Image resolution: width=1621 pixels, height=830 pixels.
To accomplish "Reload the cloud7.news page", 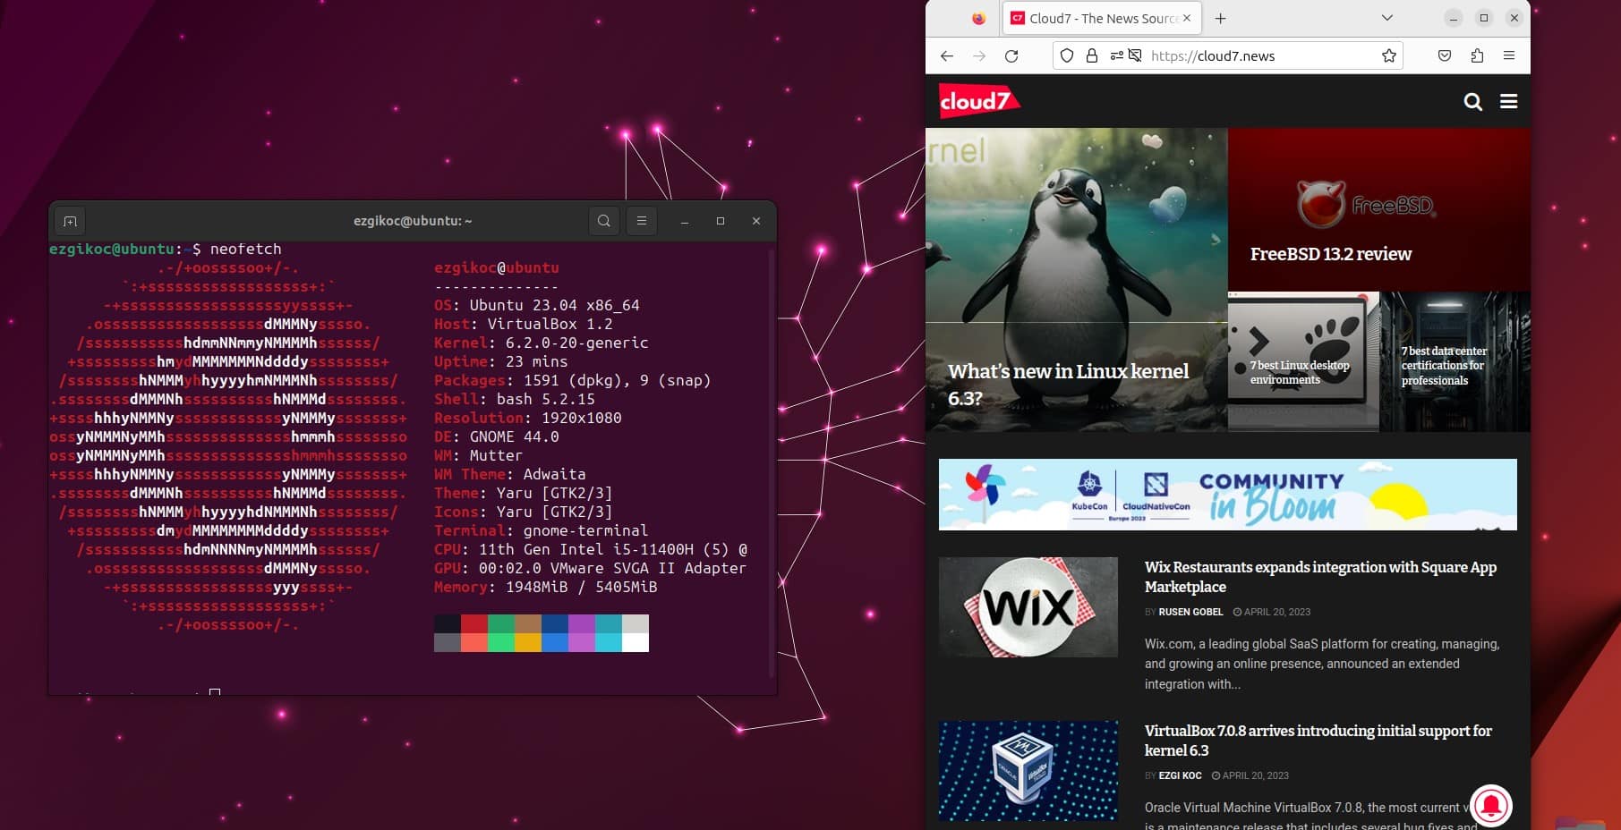I will (x=1011, y=55).
